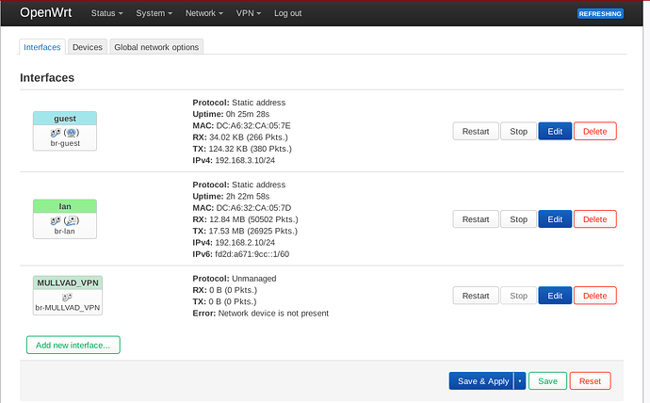Edit the MULLVAD_VPN interface

[x=555, y=296]
